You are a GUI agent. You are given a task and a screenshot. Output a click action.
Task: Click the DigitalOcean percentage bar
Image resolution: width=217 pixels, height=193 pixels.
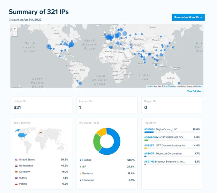(149, 132)
